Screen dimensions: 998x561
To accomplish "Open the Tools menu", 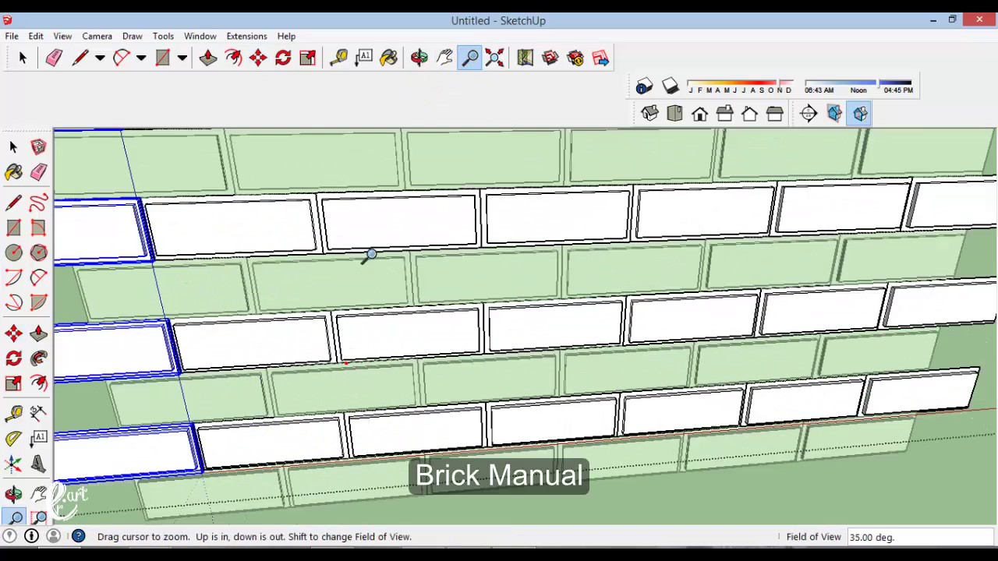I will 163,36.
